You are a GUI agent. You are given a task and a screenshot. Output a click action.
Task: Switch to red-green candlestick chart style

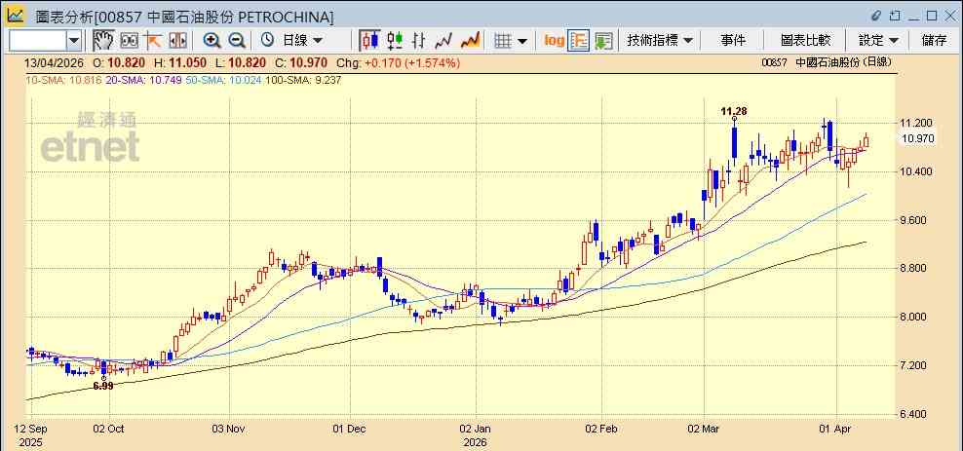(x=395, y=41)
